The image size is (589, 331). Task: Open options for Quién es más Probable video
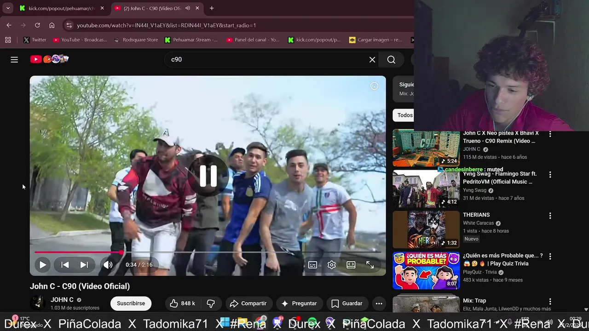[550, 257]
